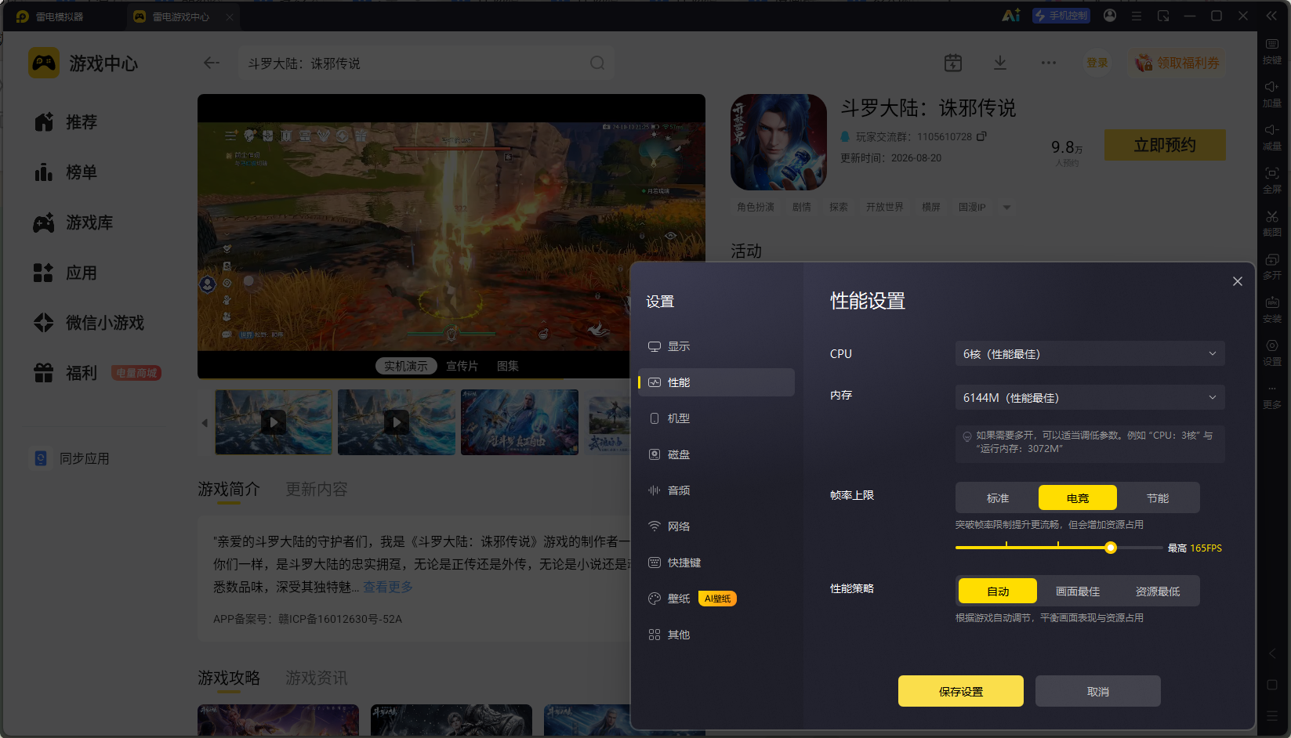Viewport: 1291px width, 738px height.
Task: Click 领取福利券 coupon button
Action: pyautogui.click(x=1177, y=63)
